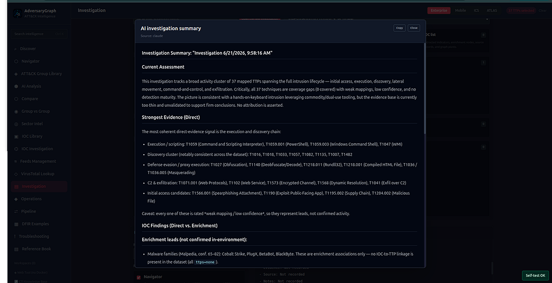
Task: Click the 37 TTPs selected badge
Action: click(521, 11)
